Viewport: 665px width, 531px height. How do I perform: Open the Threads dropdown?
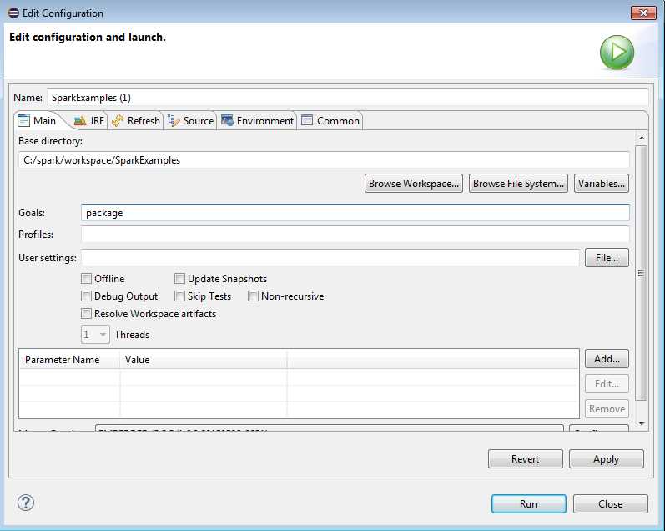tap(95, 335)
